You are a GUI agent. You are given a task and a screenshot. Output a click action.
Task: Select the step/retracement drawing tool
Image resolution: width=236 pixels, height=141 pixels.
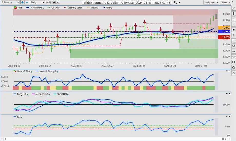pos(234,35)
